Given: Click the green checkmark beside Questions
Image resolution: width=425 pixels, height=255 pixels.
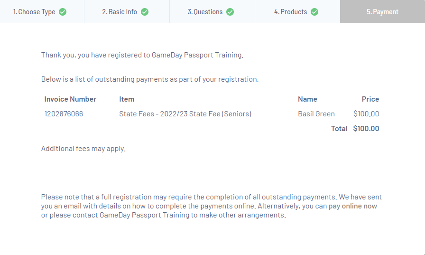Looking at the screenshot, I should coord(230,12).
